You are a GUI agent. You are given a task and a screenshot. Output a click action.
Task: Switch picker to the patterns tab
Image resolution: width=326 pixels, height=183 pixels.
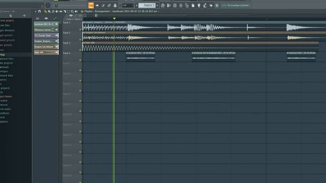coord(38,18)
